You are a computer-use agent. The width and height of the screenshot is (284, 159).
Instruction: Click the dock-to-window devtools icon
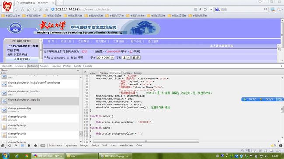3,145
